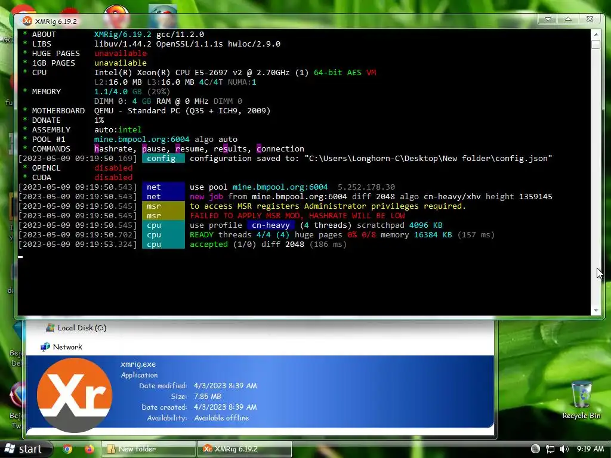The image size is (611, 458).
Task: Click the console scrollbar down arrow
Action: 595,311
